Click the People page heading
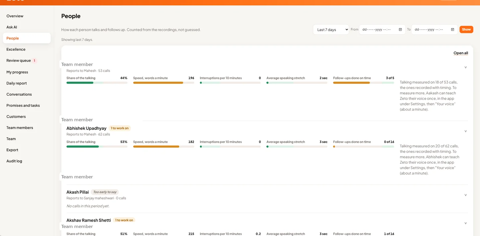This screenshot has height=236, width=480. tap(71, 16)
